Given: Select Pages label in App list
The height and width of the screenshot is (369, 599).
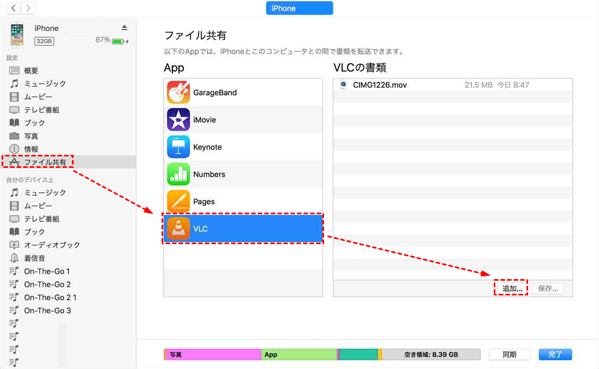Looking at the screenshot, I should pyautogui.click(x=203, y=202).
